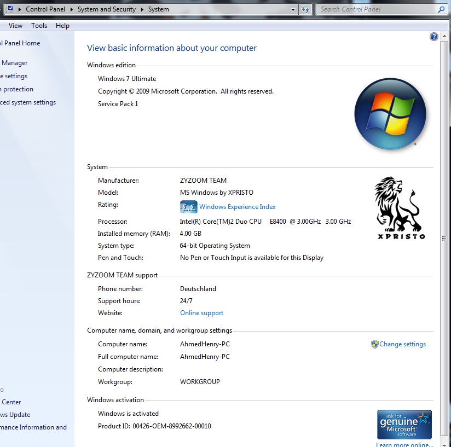This screenshot has height=447, width=451.
Task: Click the Microsoft copyright notice text
Action: 186,91
